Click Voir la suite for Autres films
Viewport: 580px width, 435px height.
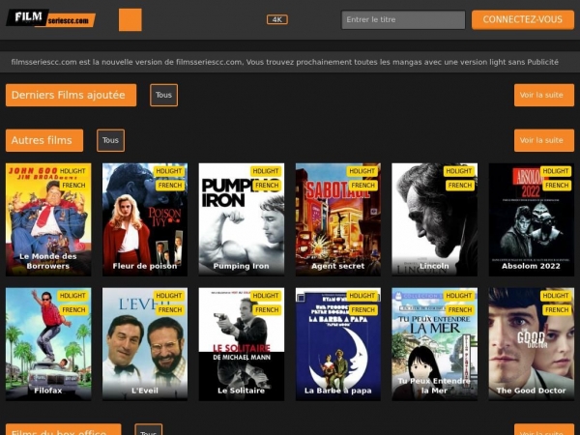[x=544, y=140]
